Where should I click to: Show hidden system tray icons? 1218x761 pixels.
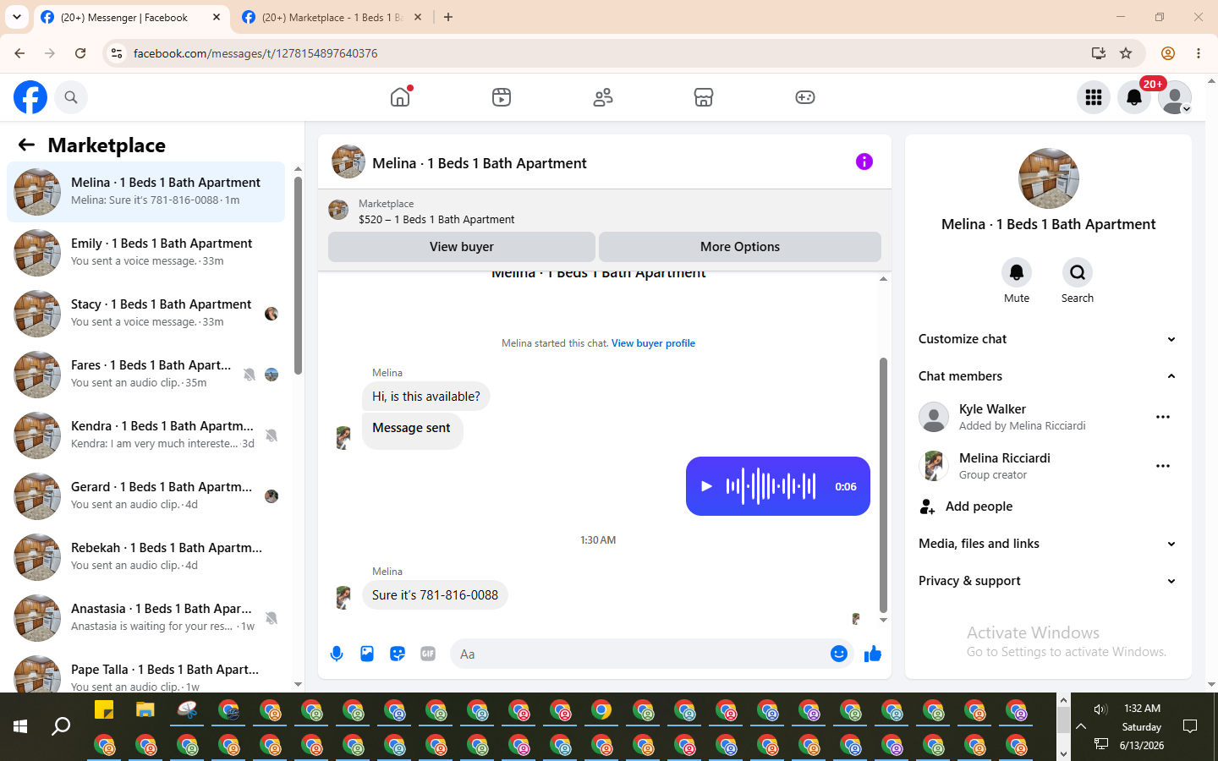tap(1081, 726)
